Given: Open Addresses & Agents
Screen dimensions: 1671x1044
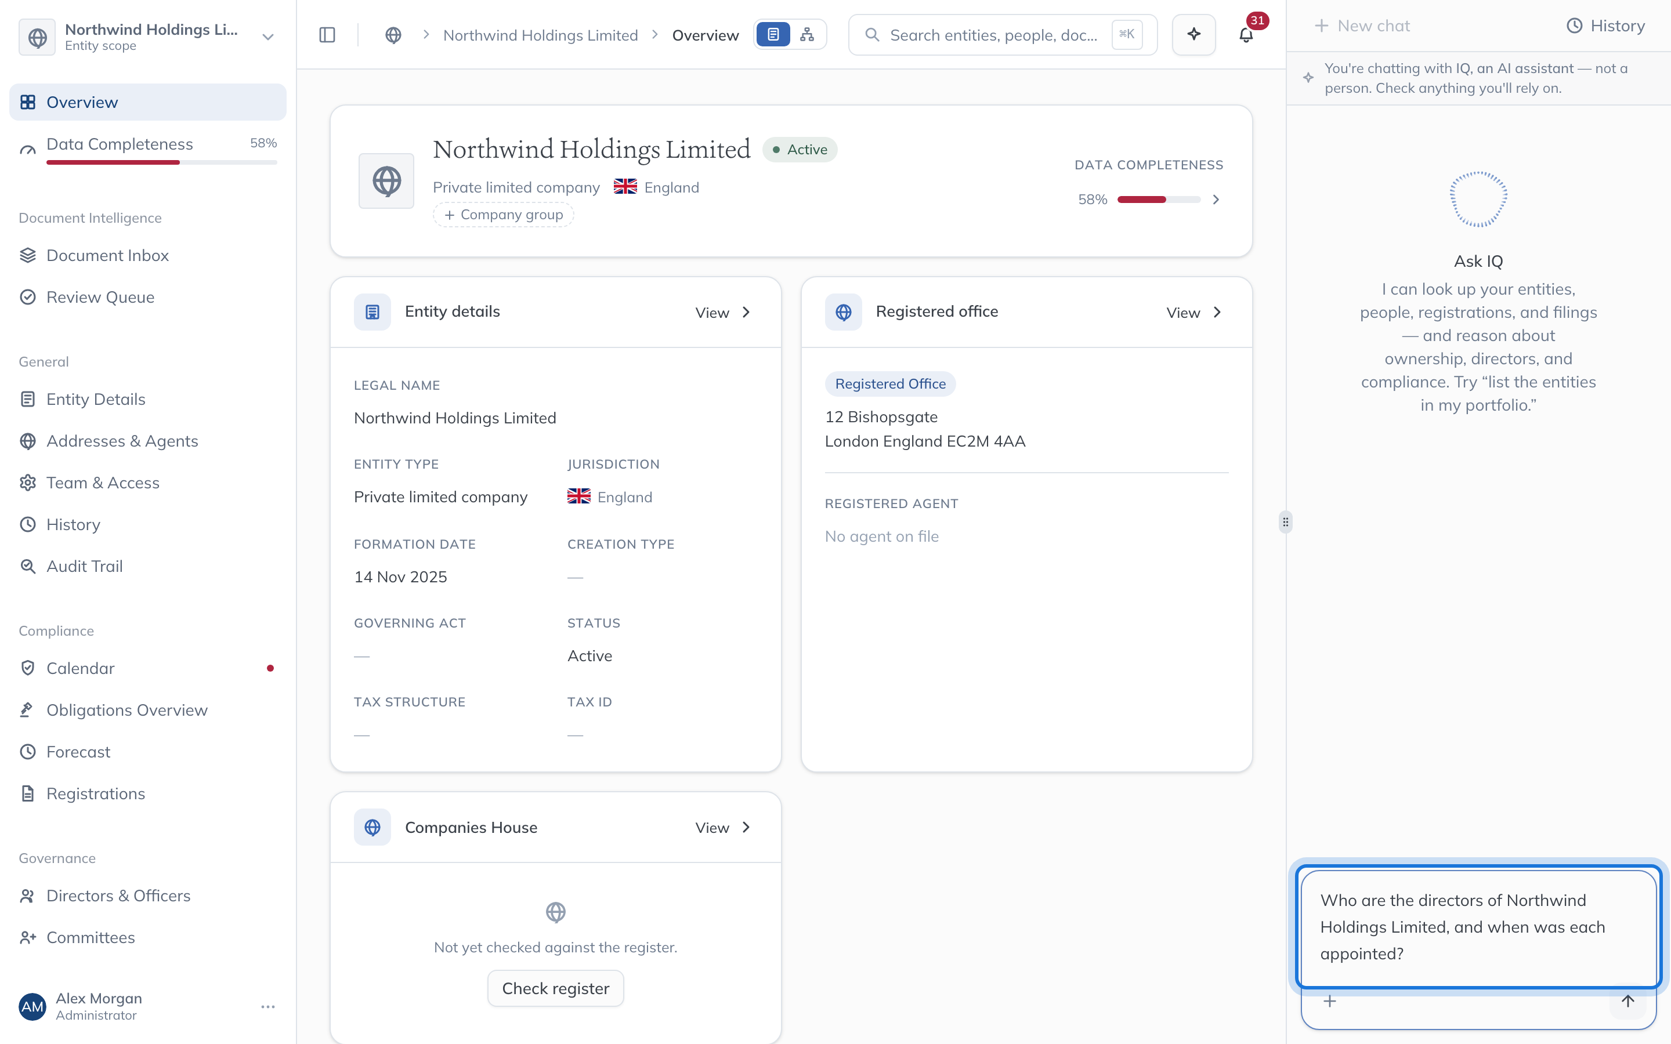Looking at the screenshot, I should 148,441.
